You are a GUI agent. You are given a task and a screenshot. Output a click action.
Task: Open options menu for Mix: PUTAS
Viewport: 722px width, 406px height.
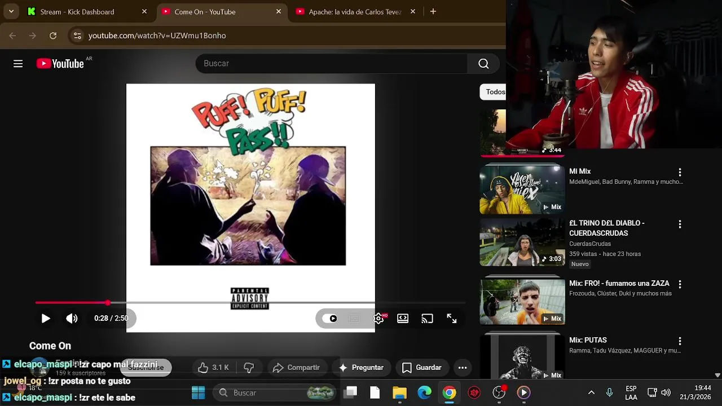(680, 341)
